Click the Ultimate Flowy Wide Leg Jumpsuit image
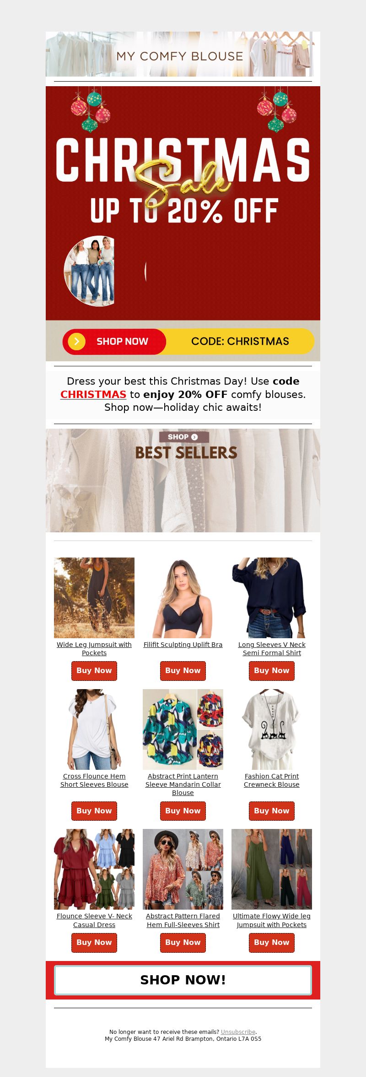This screenshot has width=366, height=1077. (272, 869)
